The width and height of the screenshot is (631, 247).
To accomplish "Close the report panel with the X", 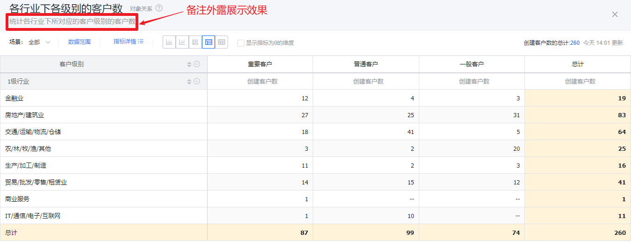I will (x=615, y=14).
